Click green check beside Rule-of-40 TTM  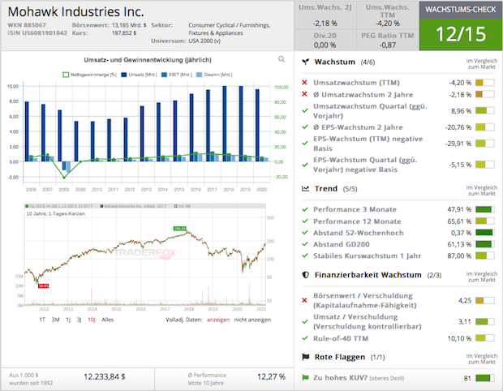(305, 338)
